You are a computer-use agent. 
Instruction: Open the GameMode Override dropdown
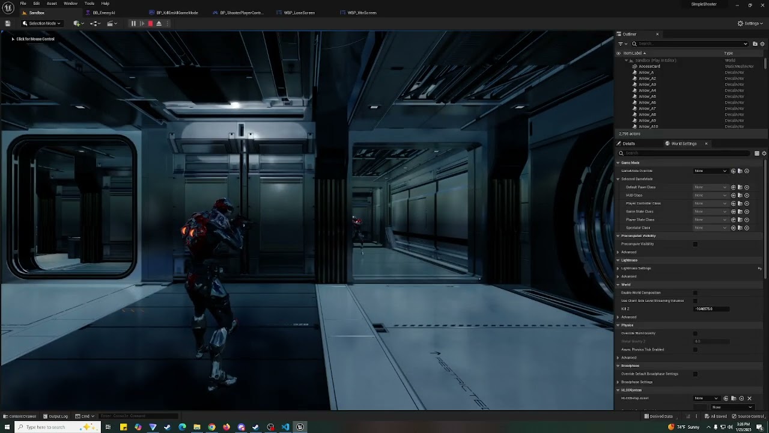click(711, 171)
